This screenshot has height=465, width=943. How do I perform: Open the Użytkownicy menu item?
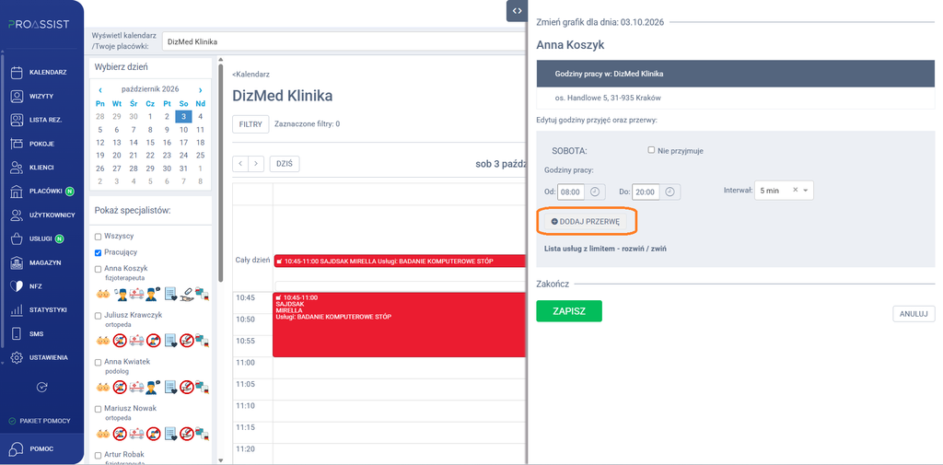coord(41,215)
